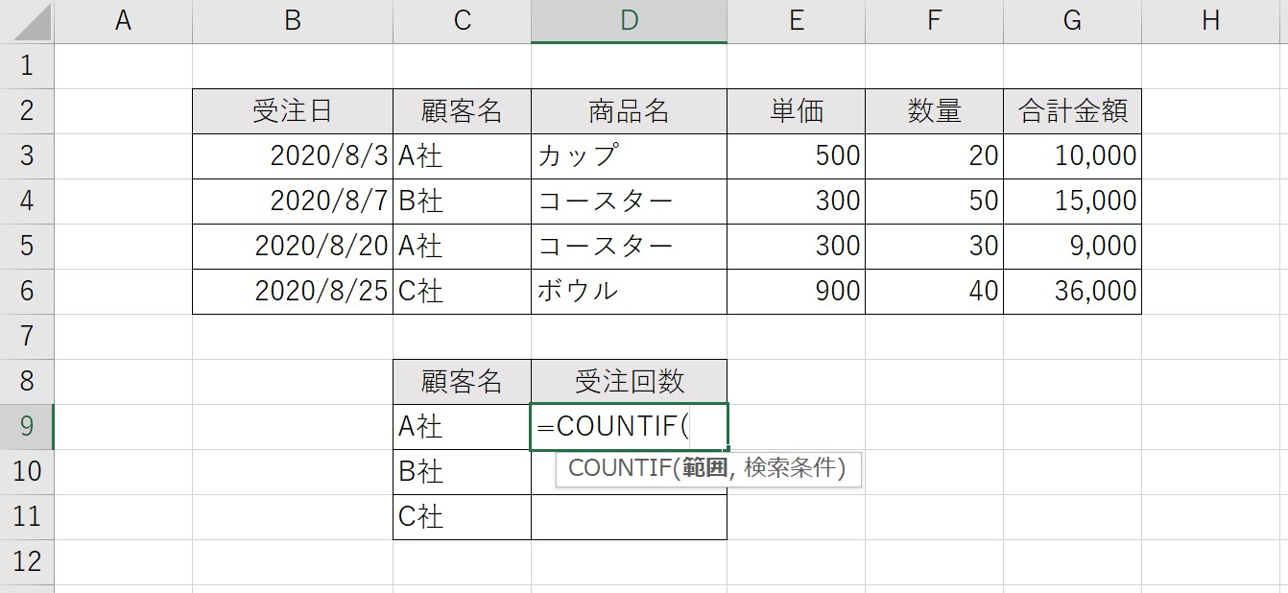Select the 合計金額 header cell
This screenshot has height=593, width=1288.
coord(1072,111)
